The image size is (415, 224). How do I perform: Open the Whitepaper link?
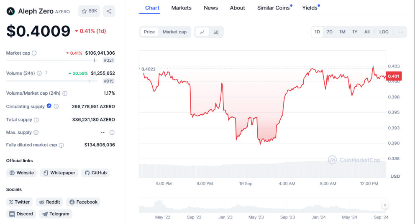pos(59,173)
